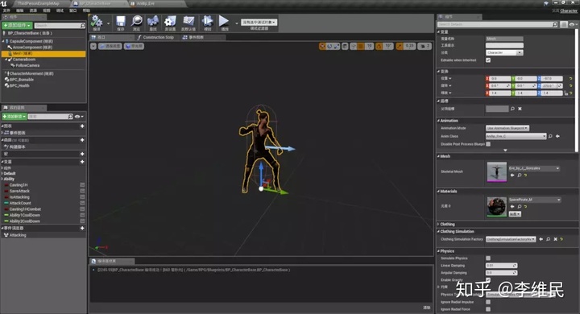Browse to Anim Class asset magnifier icon
This screenshot has width=580, height=314.
550,137
